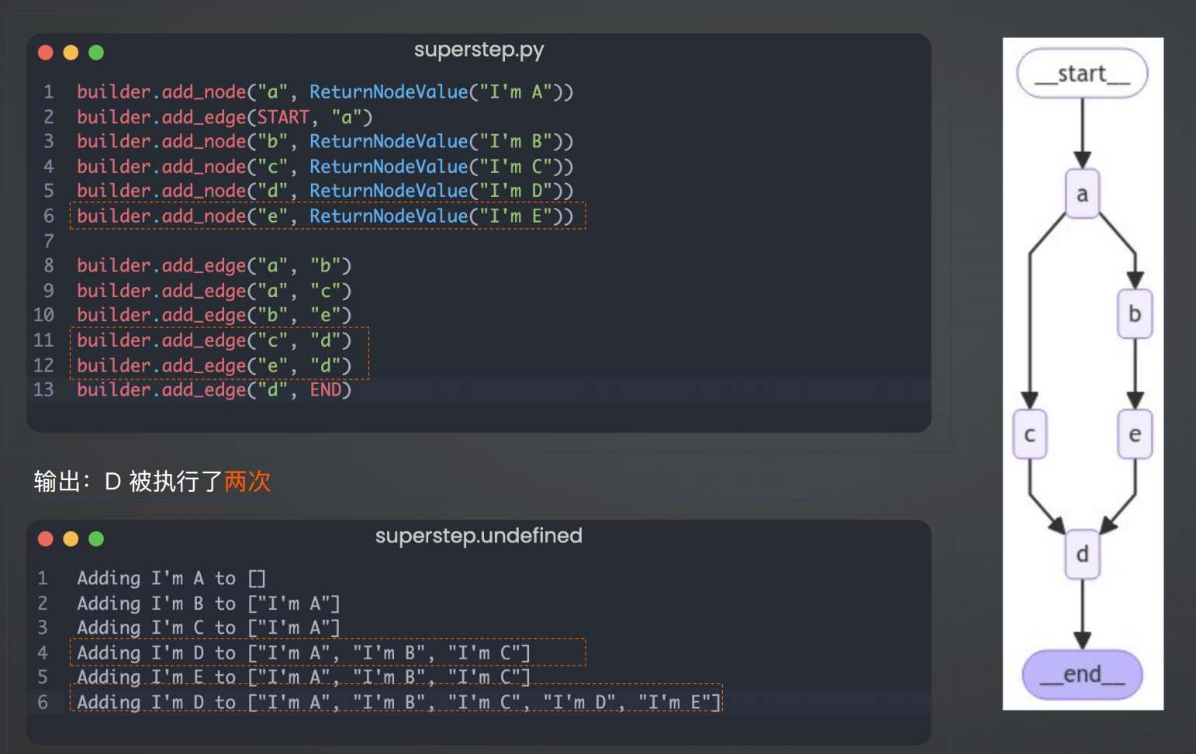Click the output line "Adding I'm A to []"
The image size is (1196, 754).
click(171, 578)
